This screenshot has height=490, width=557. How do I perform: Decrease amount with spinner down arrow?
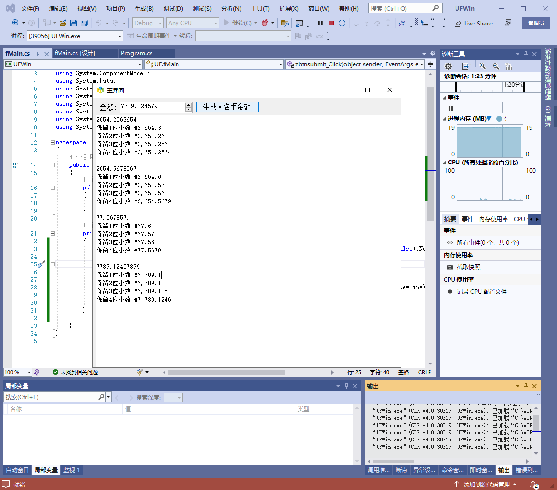[x=189, y=109]
